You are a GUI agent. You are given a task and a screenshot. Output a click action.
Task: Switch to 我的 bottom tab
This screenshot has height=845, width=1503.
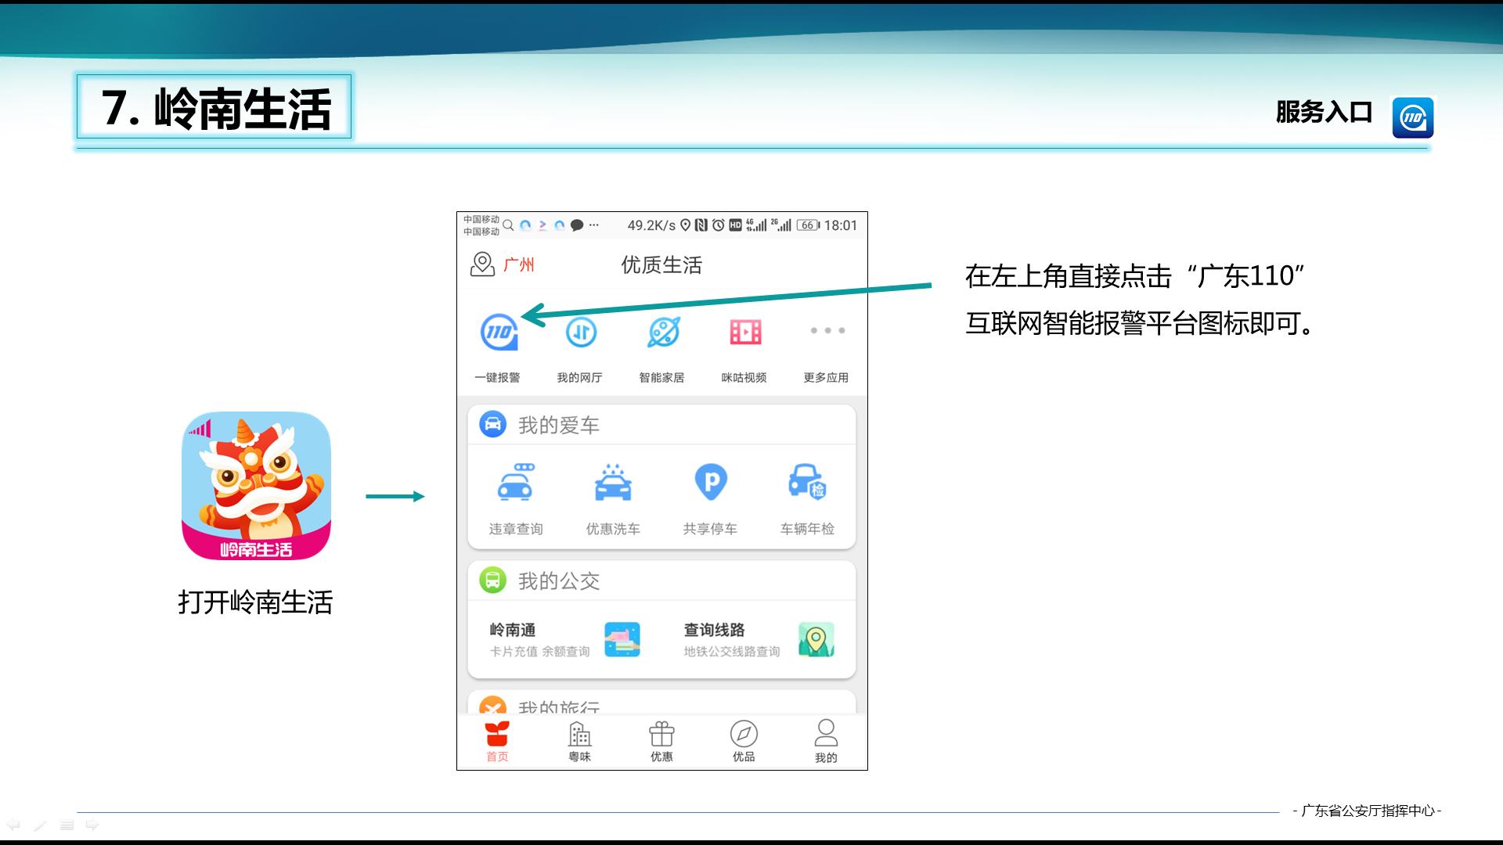click(x=826, y=742)
